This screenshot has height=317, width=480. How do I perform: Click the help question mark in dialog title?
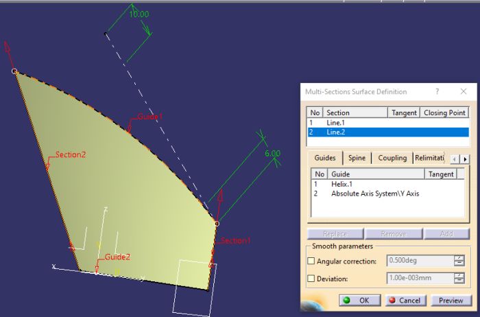click(437, 92)
